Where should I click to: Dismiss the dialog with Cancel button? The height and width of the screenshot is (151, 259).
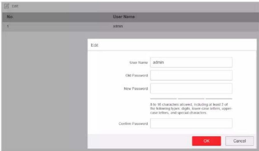(239, 141)
